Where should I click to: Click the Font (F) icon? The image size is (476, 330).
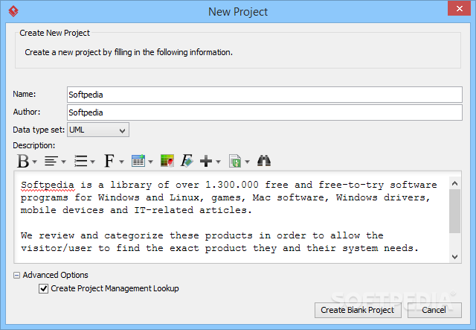(x=109, y=161)
